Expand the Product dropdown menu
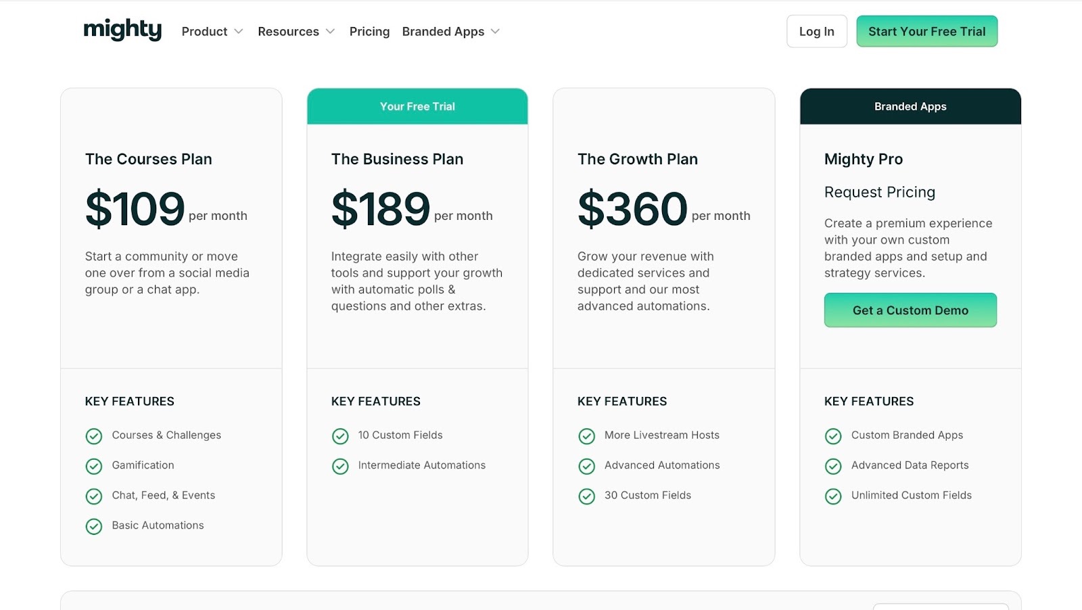 (x=212, y=32)
